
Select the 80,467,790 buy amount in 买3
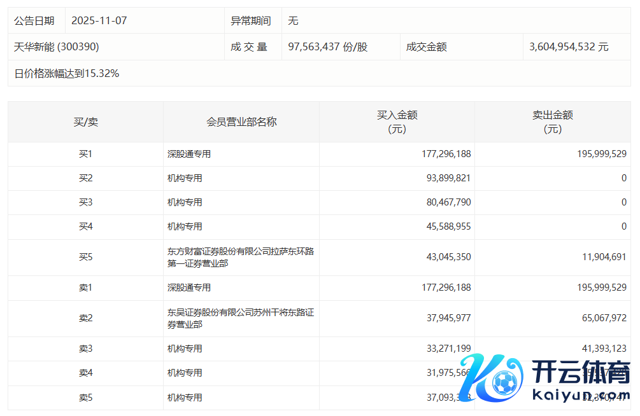[446, 202]
